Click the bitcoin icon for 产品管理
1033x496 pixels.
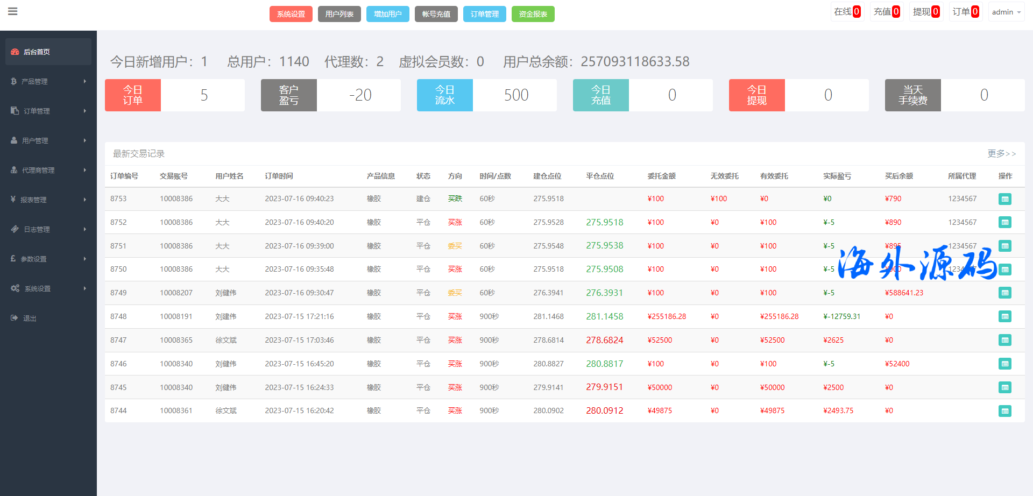tap(14, 81)
